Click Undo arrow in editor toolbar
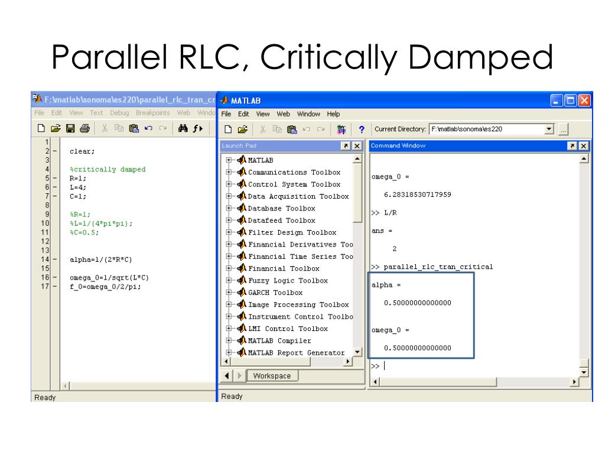The height and width of the screenshot is (454, 605). (148, 128)
